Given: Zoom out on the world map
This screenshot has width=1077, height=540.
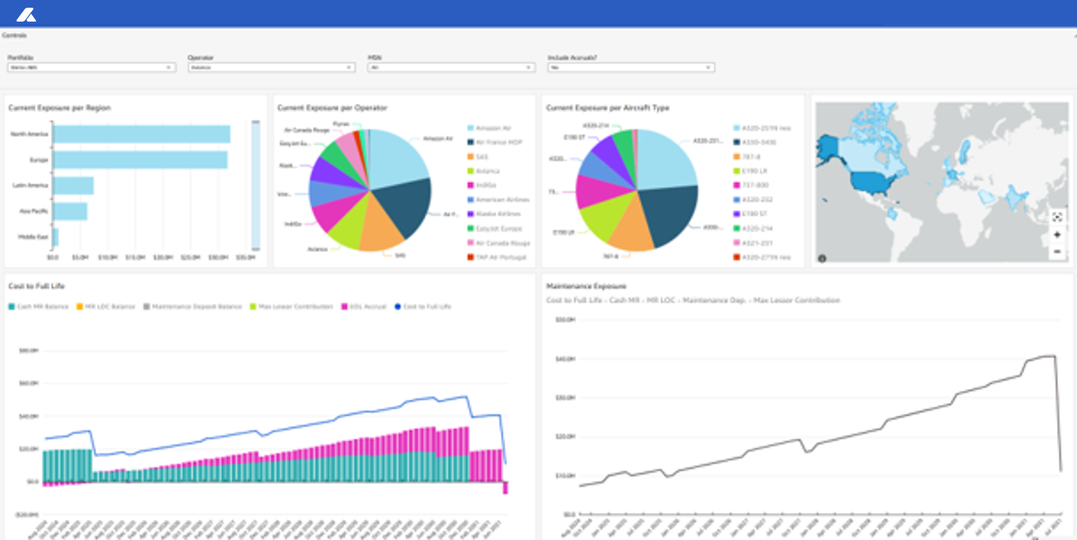Looking at the screenshot, I should [x=1057, y=252].
